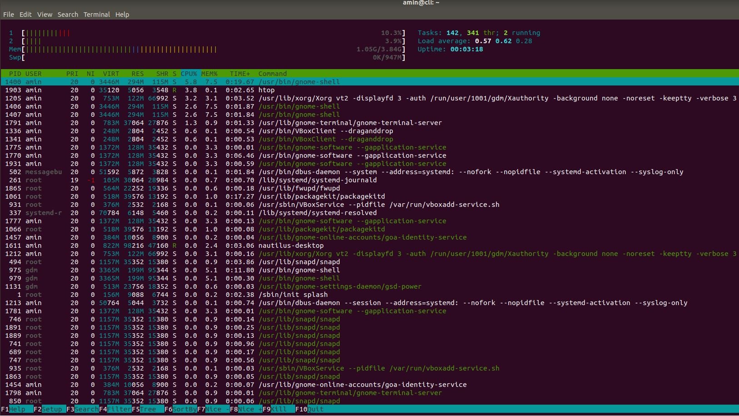
Task: Select systemd-journald row PID 261
Action: [369, 180]
